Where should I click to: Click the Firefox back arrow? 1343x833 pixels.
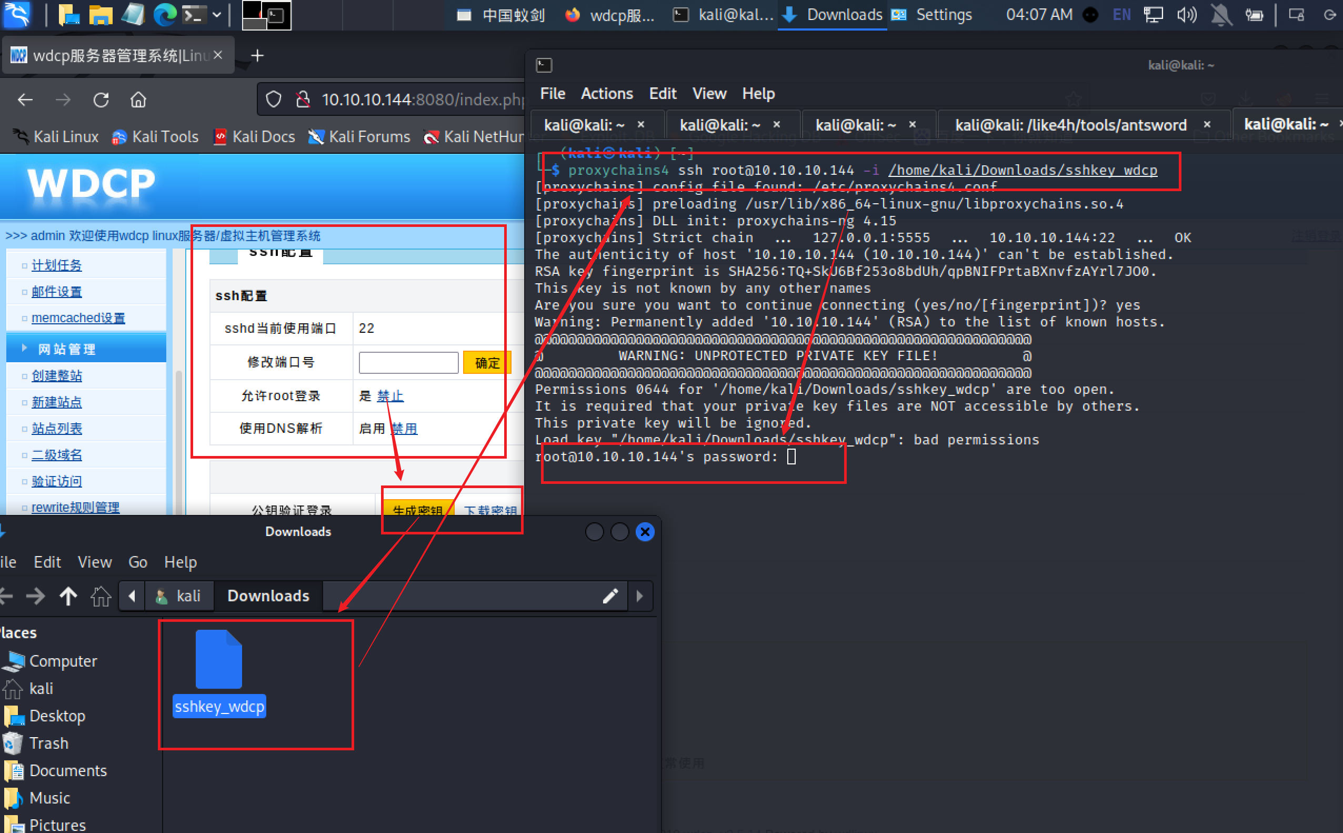coord(25,100)
